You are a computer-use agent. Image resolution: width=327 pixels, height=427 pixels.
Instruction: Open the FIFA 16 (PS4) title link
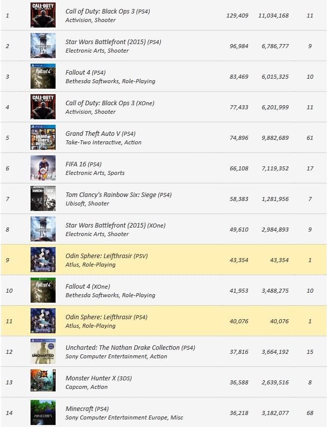tap(84, 164)
